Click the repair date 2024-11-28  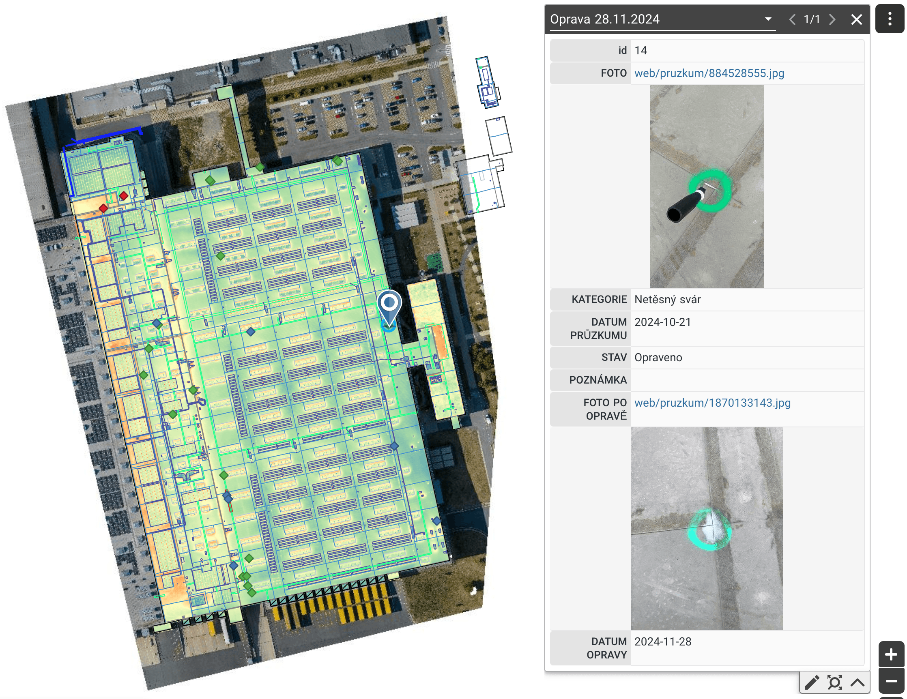663,642
